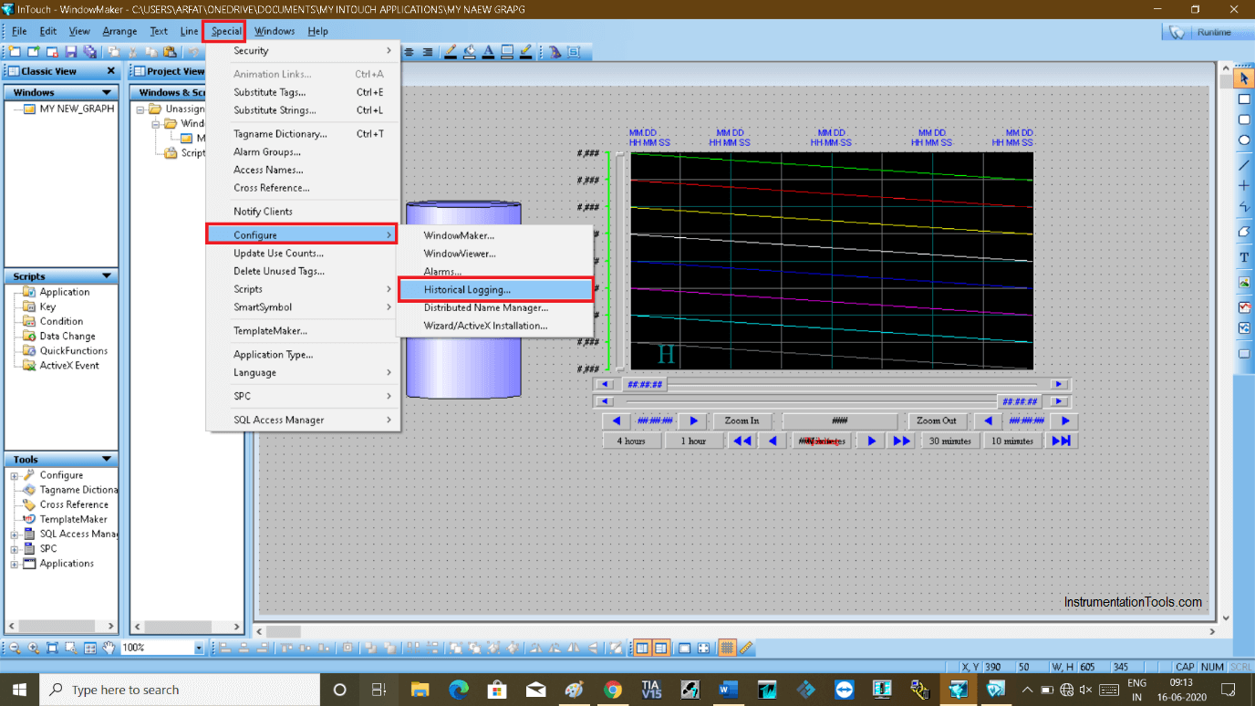
Task: Open the zoom percentage dropdown
Action: (x=199, y=648)
